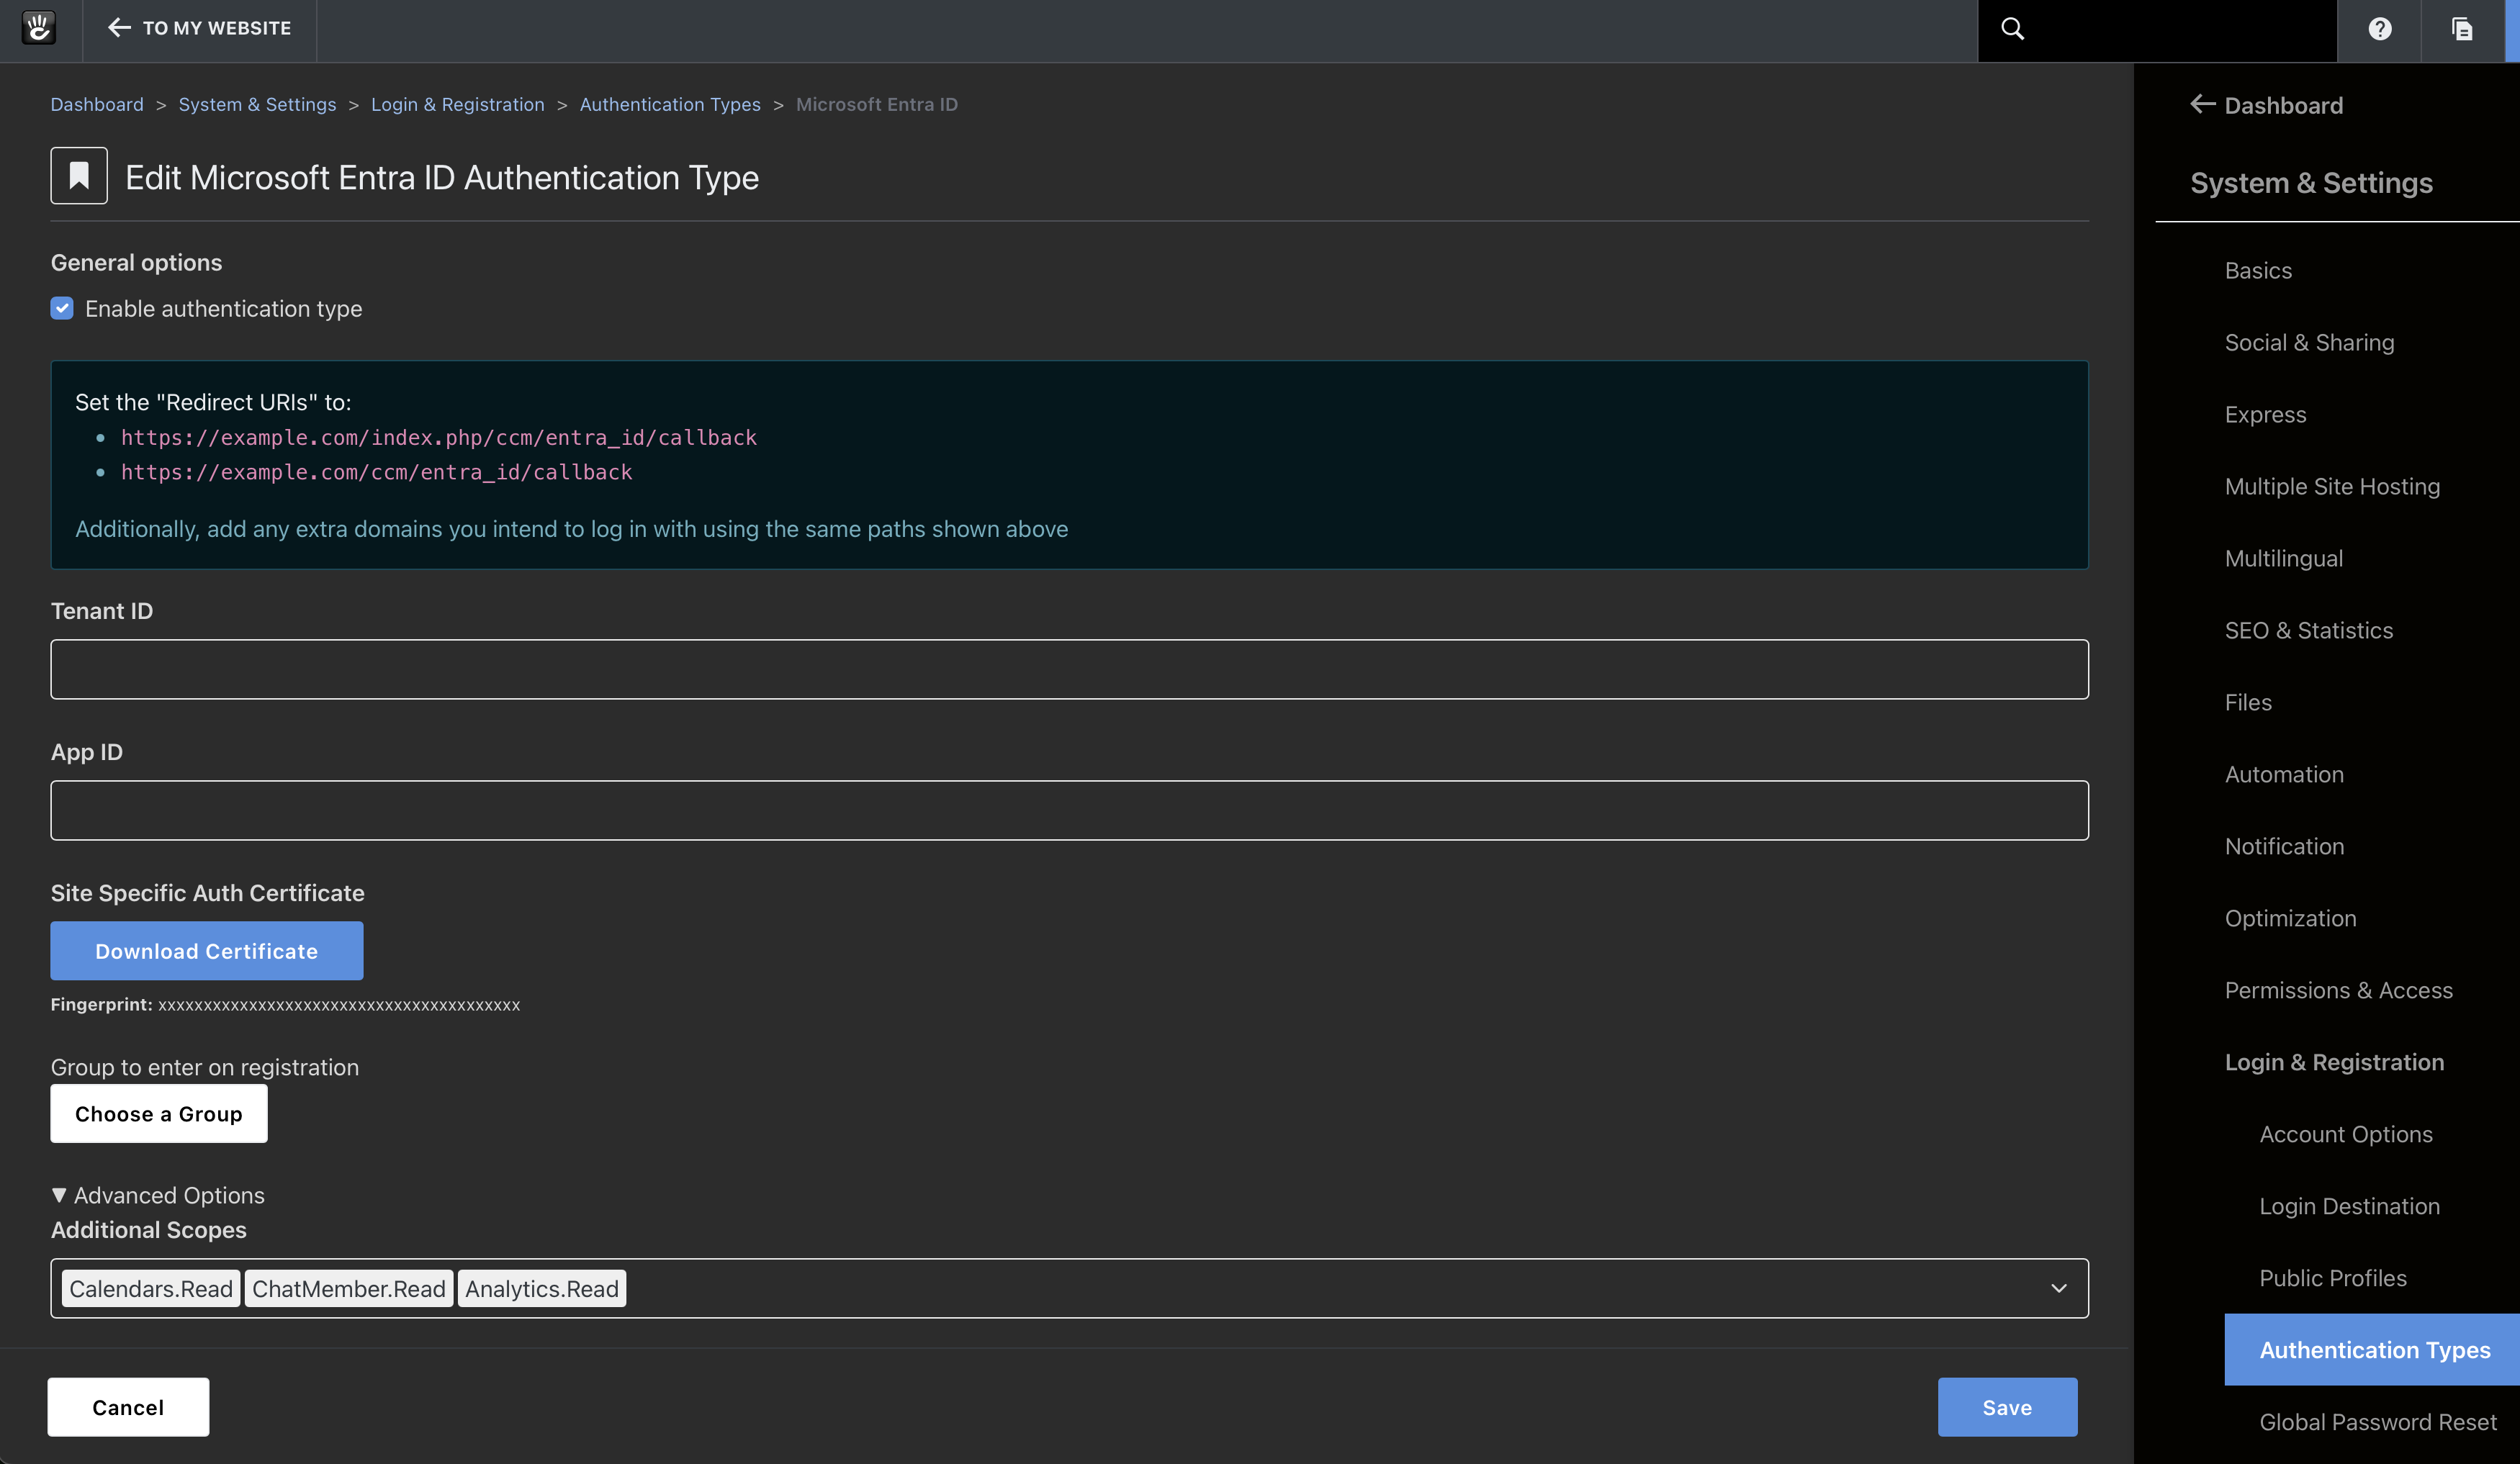Save the authentication type settings
The image size is (2520, 1464).
pos(2007,1407)
